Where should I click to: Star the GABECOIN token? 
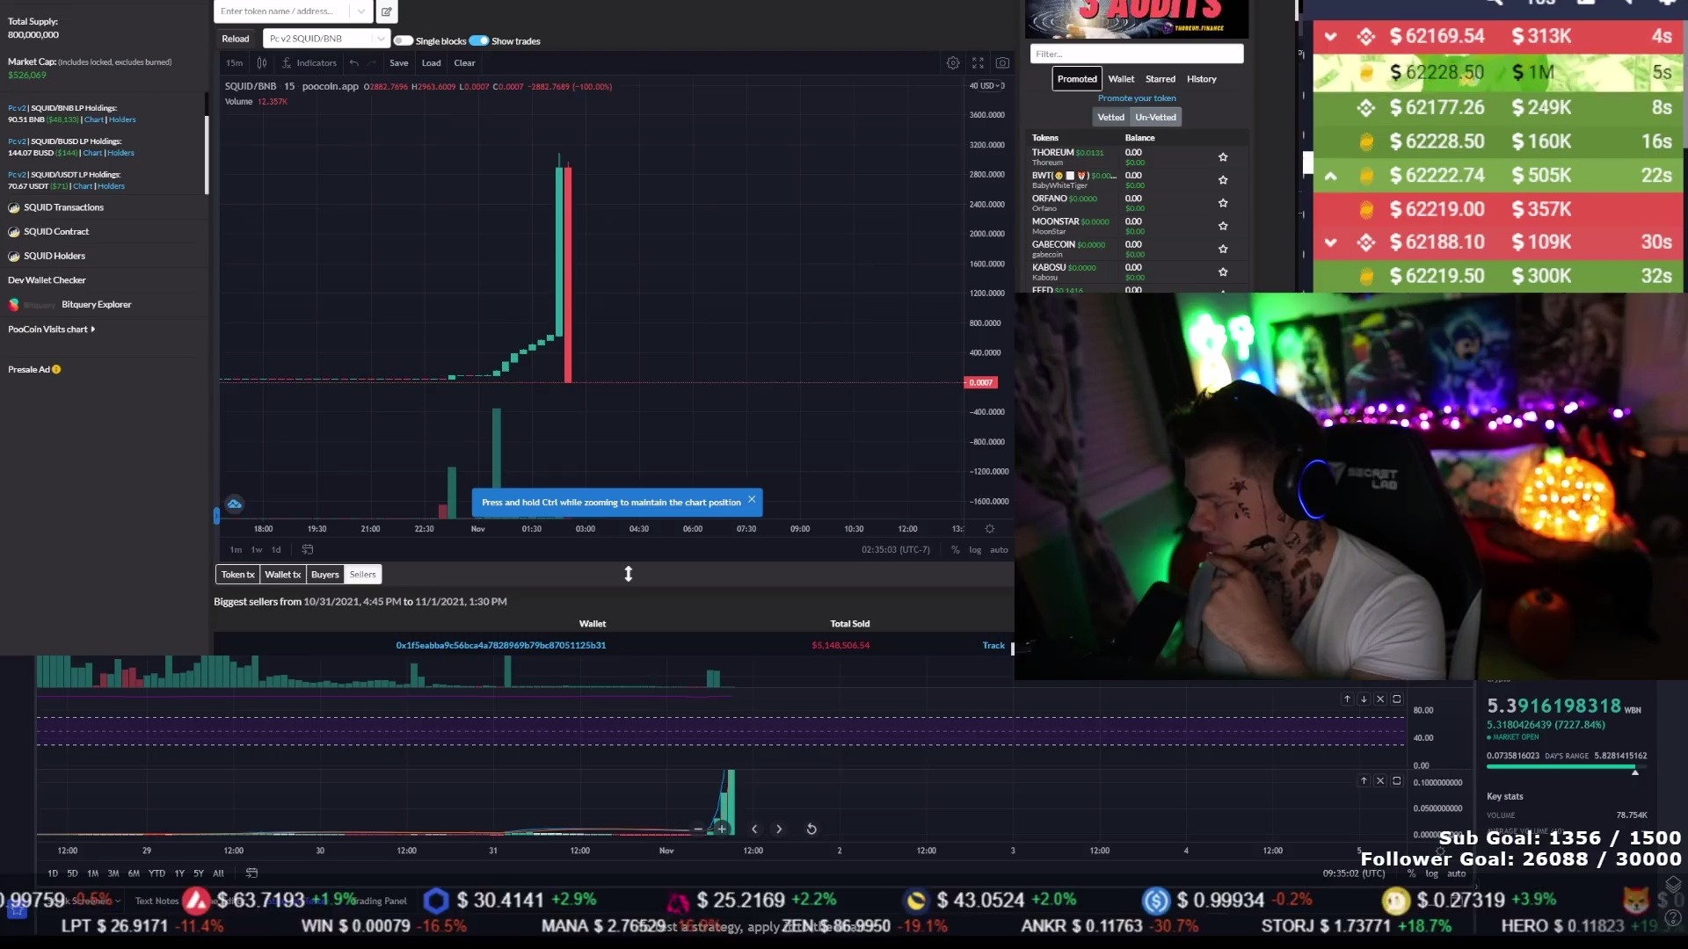[1223, 249]
